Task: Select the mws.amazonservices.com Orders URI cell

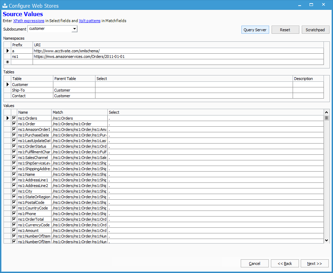Action: (x=178, y=56)
